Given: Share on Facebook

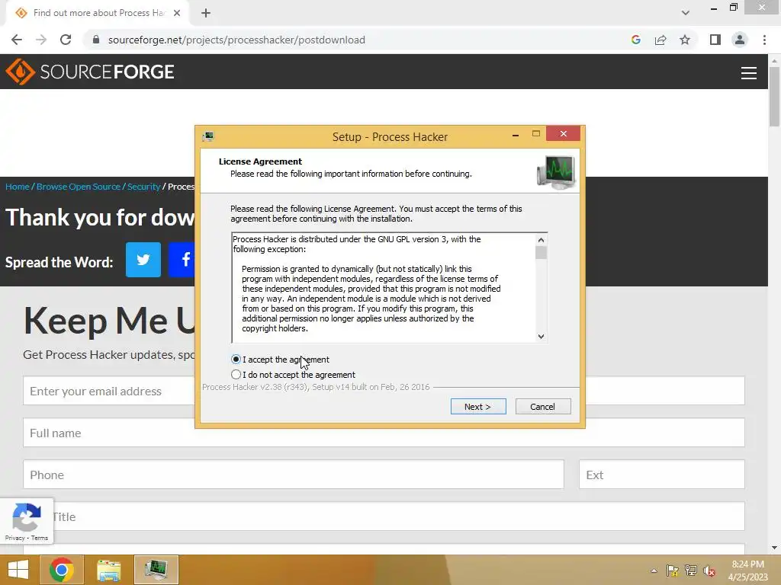Looking at the screenshot, I should pos(182,259).
